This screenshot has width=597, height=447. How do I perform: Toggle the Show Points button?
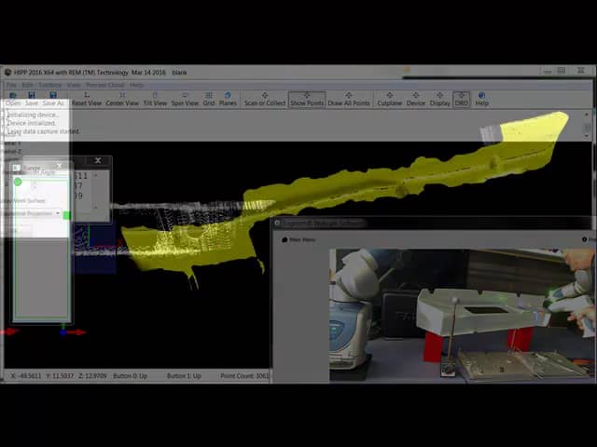(307, 100)
